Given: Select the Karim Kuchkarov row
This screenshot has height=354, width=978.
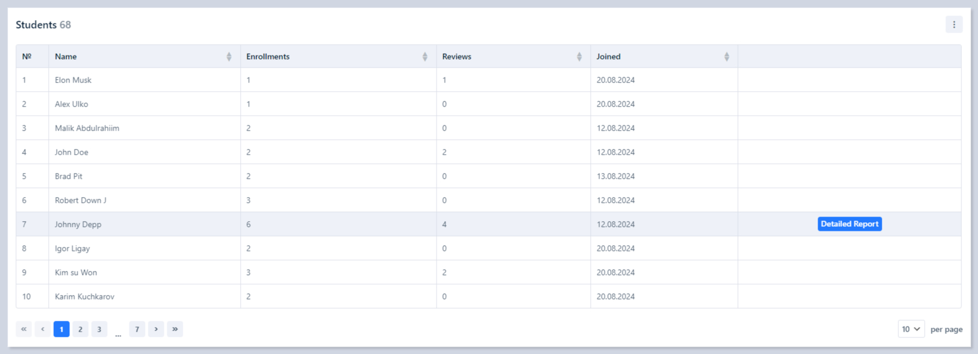Looking at the screenshot, I should point(85,297).
